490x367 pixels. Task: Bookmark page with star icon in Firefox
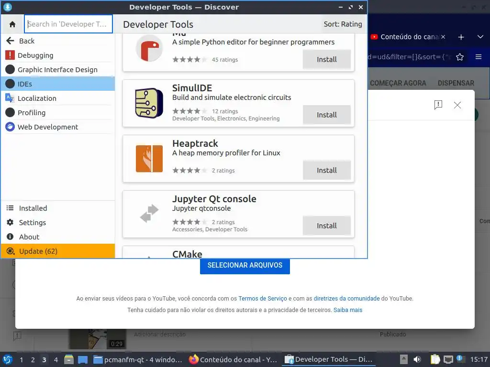460,57
